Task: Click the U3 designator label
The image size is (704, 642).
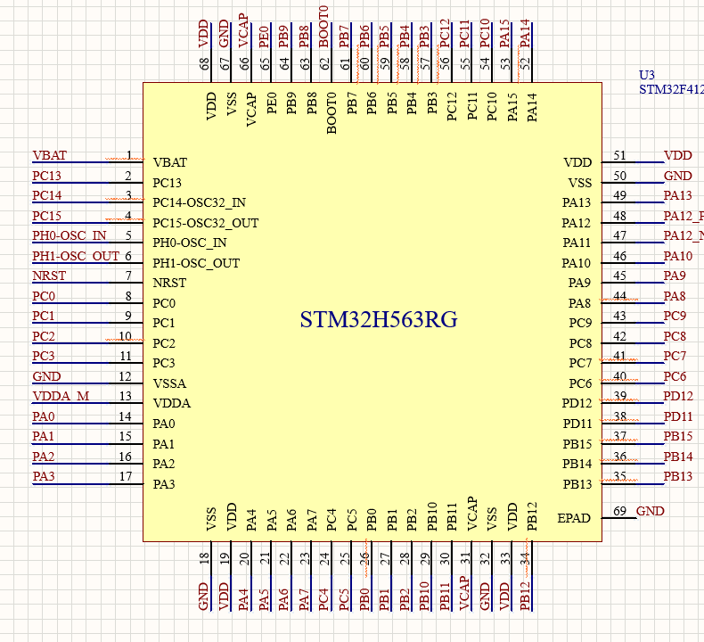Action: pos(647,75)
